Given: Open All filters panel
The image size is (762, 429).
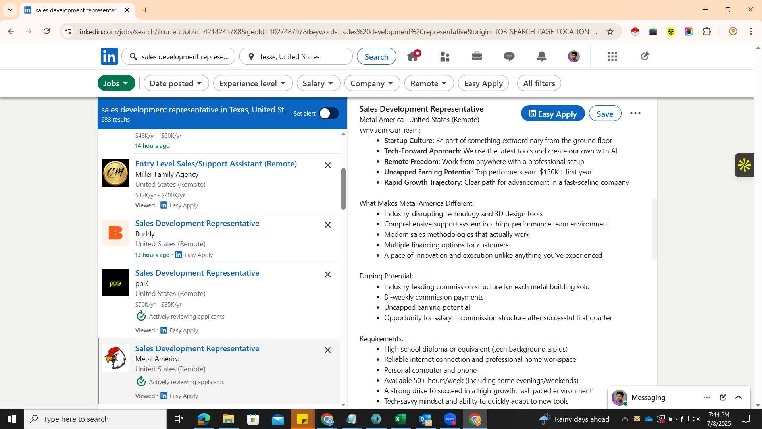Looking at the screenshot, I should click(539, 83).
